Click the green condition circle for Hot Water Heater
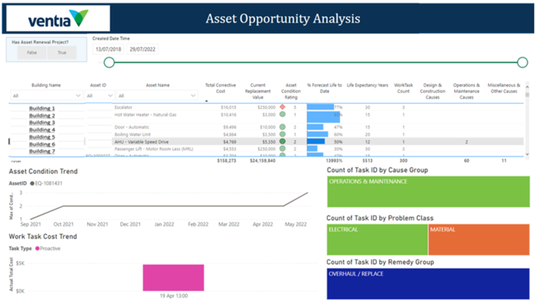This screenshot has width=536, height=302. click(x=283, y=115)
